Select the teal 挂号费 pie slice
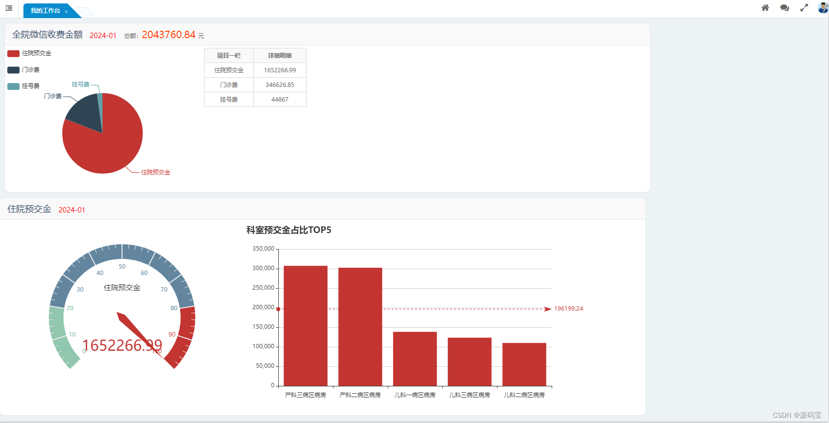This screenshot has height=423, width=829. (100, 105)
